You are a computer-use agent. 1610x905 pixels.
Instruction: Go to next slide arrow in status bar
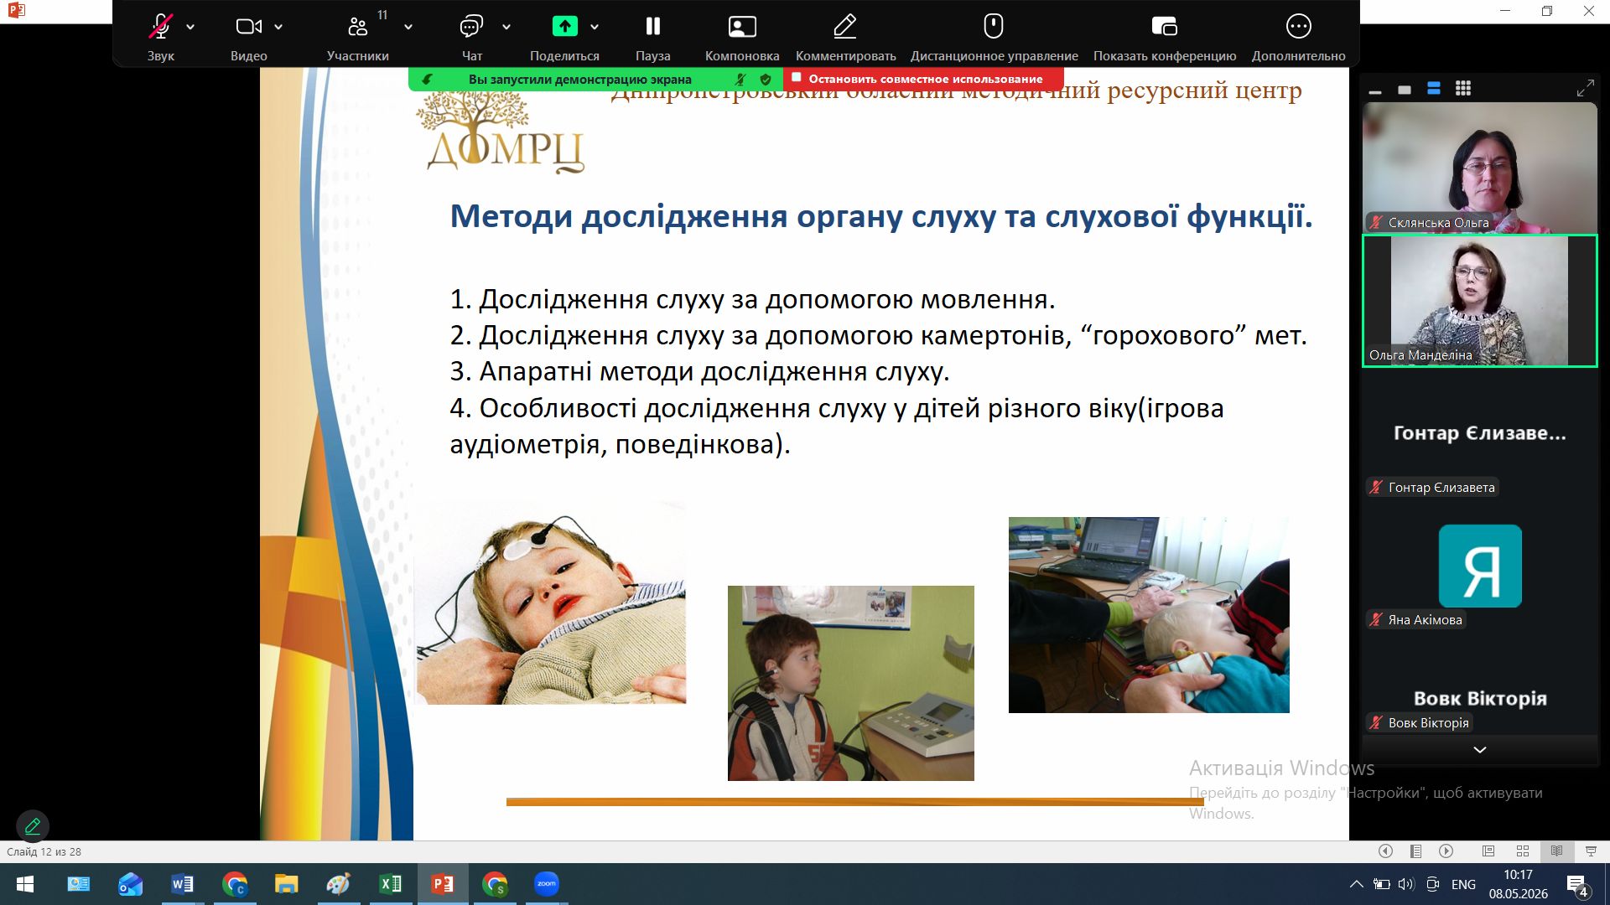1446,851
